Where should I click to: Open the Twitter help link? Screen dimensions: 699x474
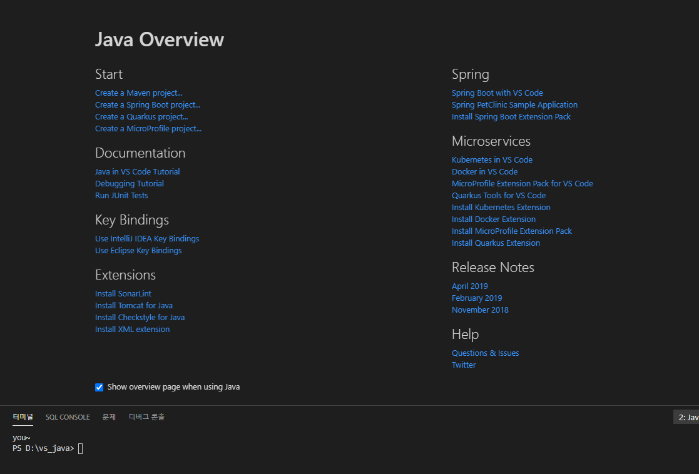[464, 365]
